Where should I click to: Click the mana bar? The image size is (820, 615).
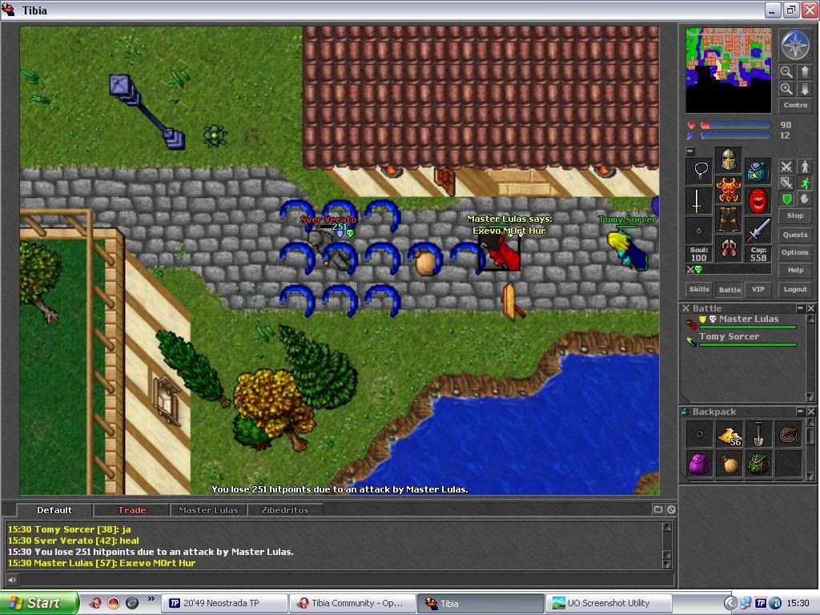[735, 135]
